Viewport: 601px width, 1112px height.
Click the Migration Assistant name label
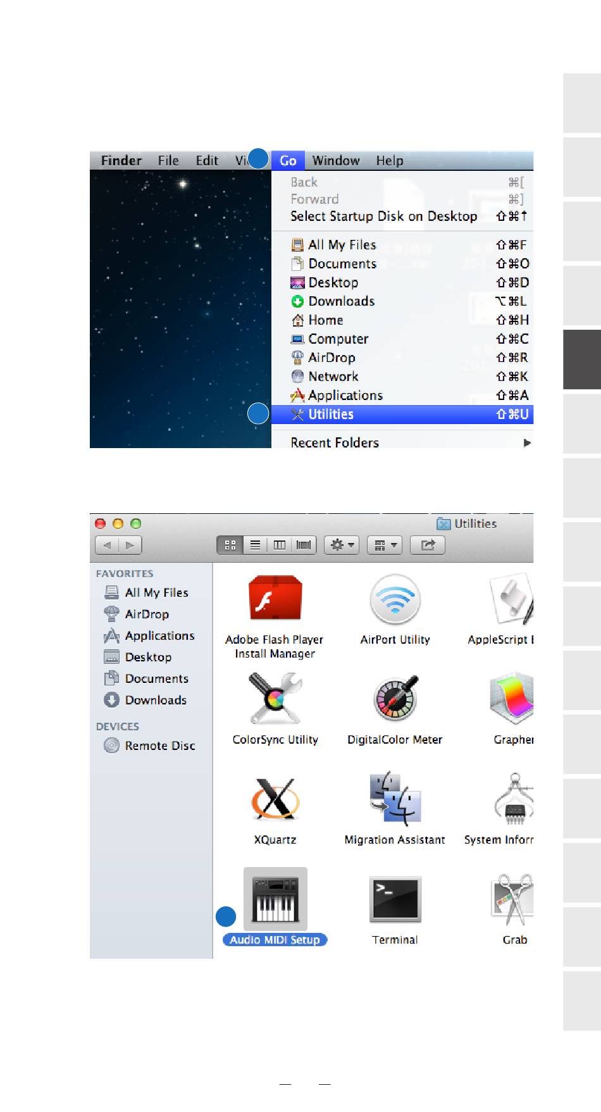[x=395, y=840]
